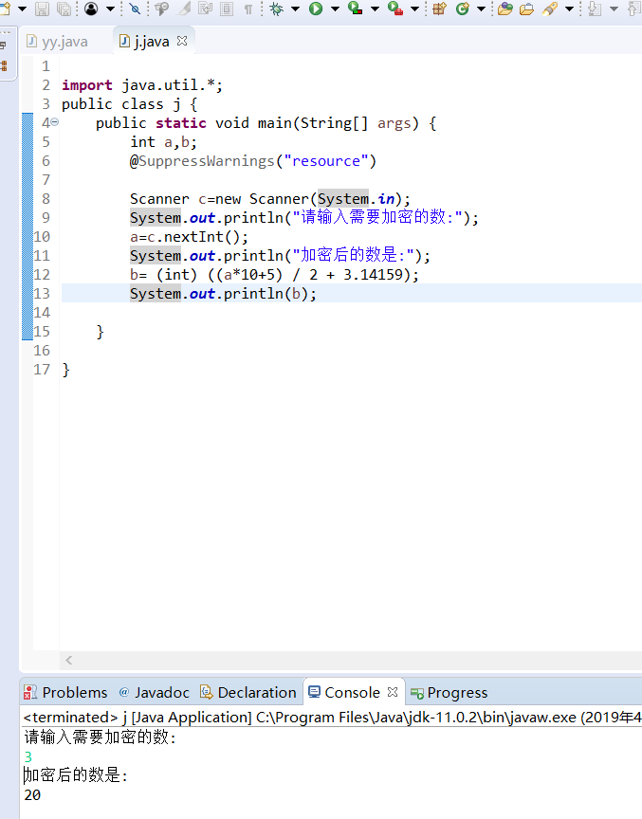Click the console output value "20"

point(32,795)
